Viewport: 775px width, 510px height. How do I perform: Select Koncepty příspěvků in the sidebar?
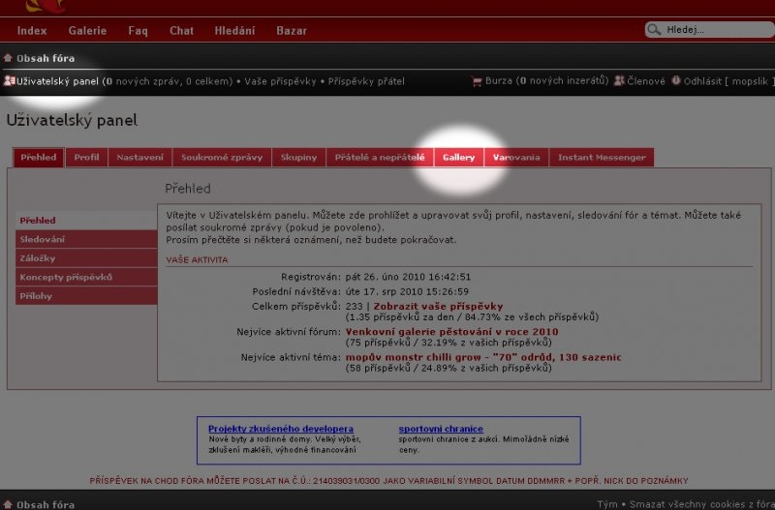pyautogui.click(x=66, y=277)
